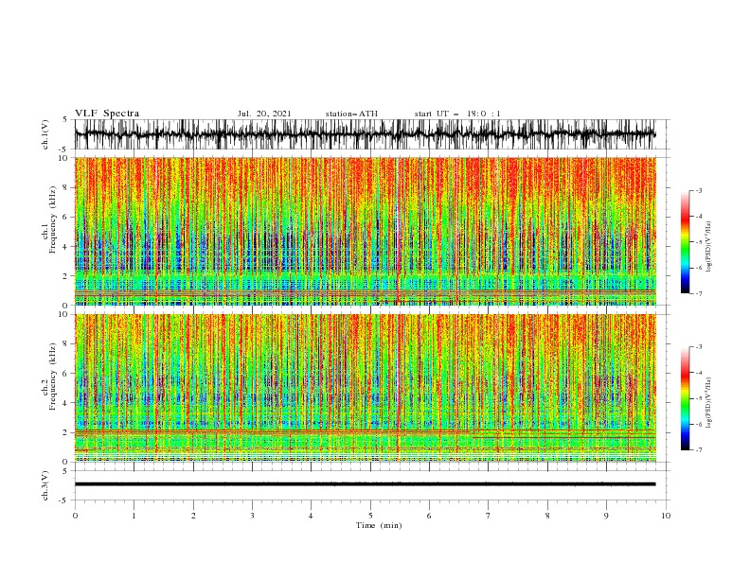
Task: Click tick label "7" on the time axis
Action: click(489, 516)
